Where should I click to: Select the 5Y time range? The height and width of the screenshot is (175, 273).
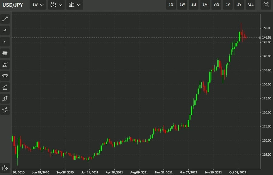(239, 5)
